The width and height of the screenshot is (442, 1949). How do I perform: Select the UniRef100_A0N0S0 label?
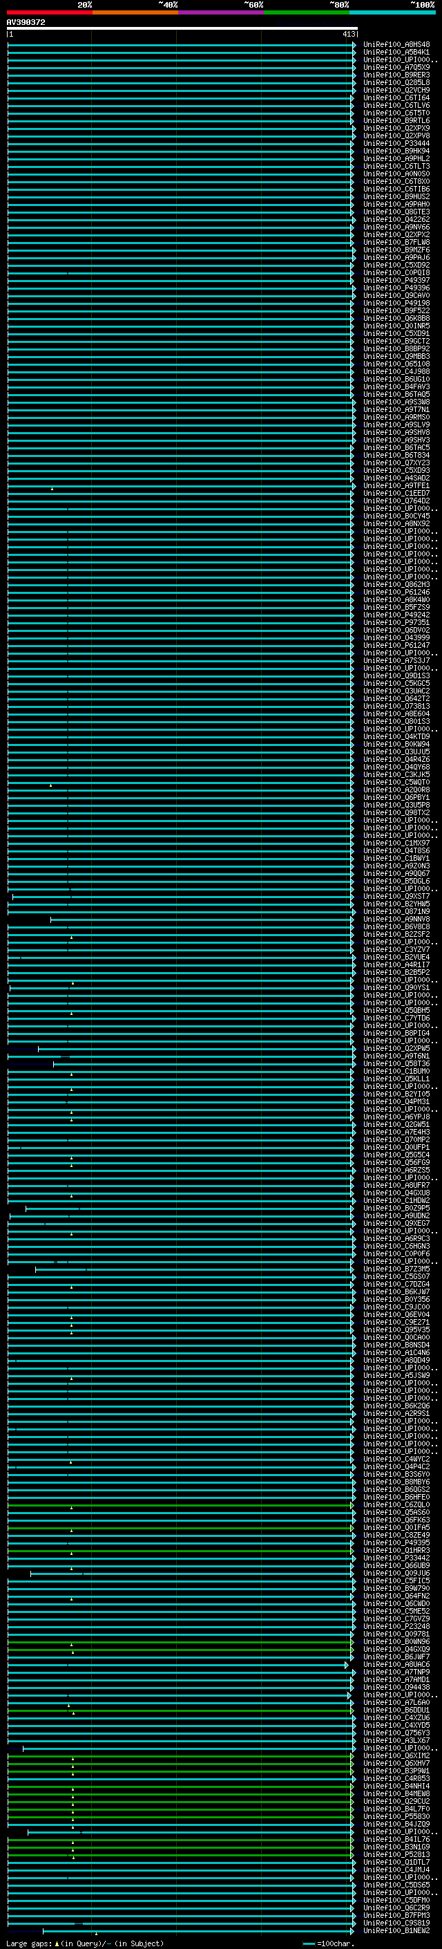(x=396, y=174)
